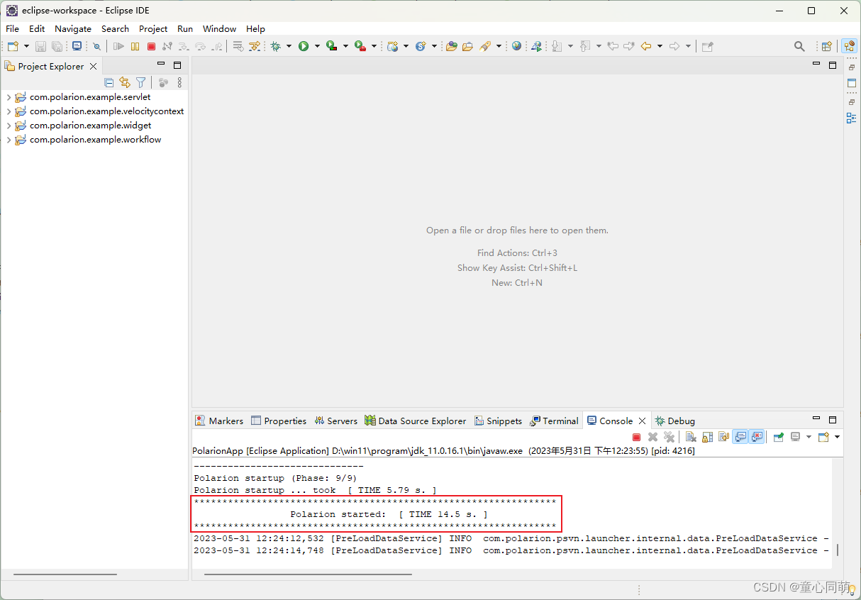Toggle Link with Editor in Project Explorer
The height and width of the screenshot is (600, 861).
[x=125, y=82]
